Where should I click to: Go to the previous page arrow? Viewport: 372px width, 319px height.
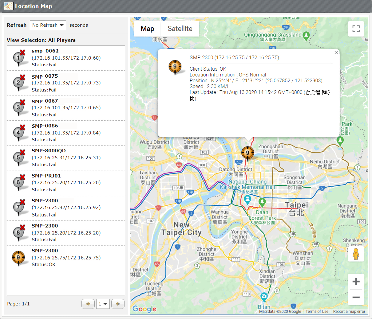click(88, 304)
